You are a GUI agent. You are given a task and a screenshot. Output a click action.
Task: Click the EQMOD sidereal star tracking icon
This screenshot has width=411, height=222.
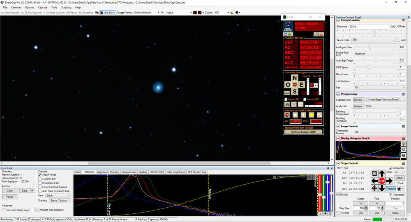[295, 115]
